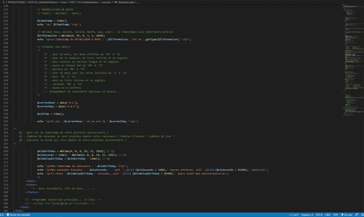Click the opening '<footer>' tag

[31, 185]
